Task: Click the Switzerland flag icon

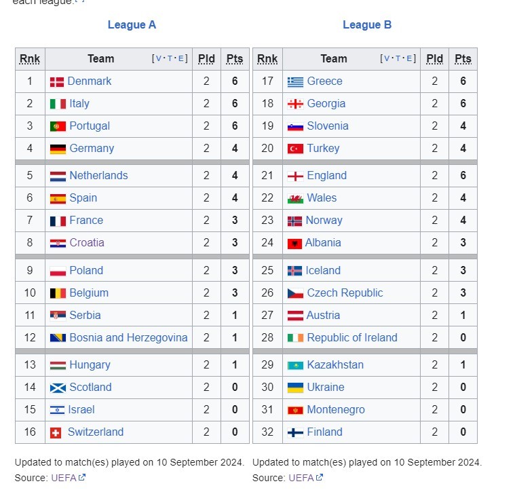Action: click(56, 433)
